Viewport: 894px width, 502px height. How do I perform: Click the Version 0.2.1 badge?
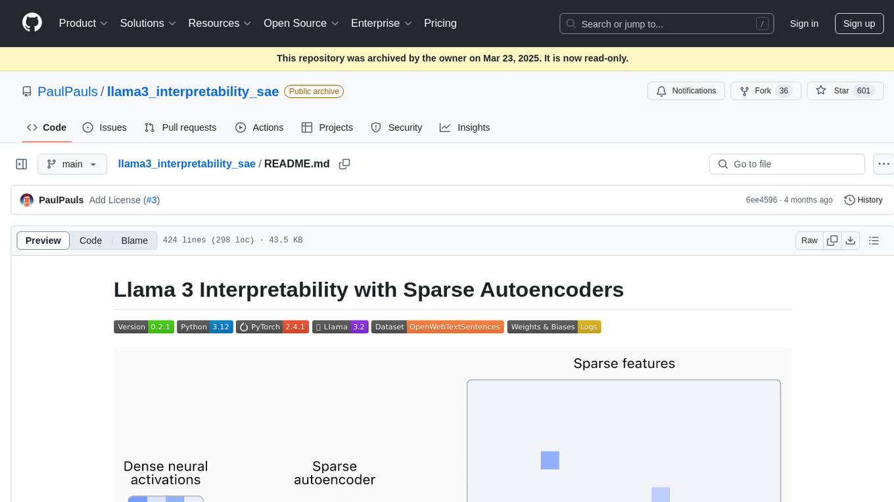tap(144, 327)
